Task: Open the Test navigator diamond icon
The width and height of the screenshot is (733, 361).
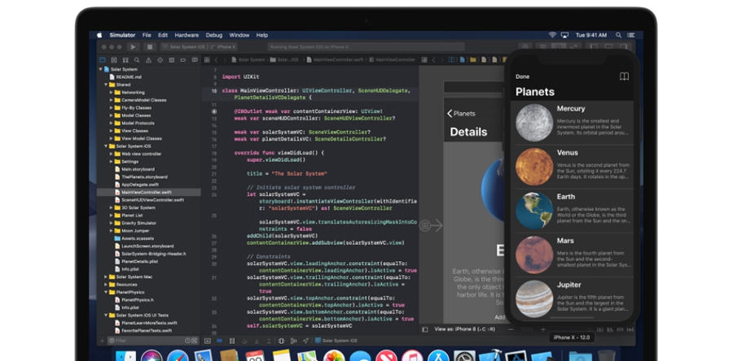Action: click(x=160, y=60)
